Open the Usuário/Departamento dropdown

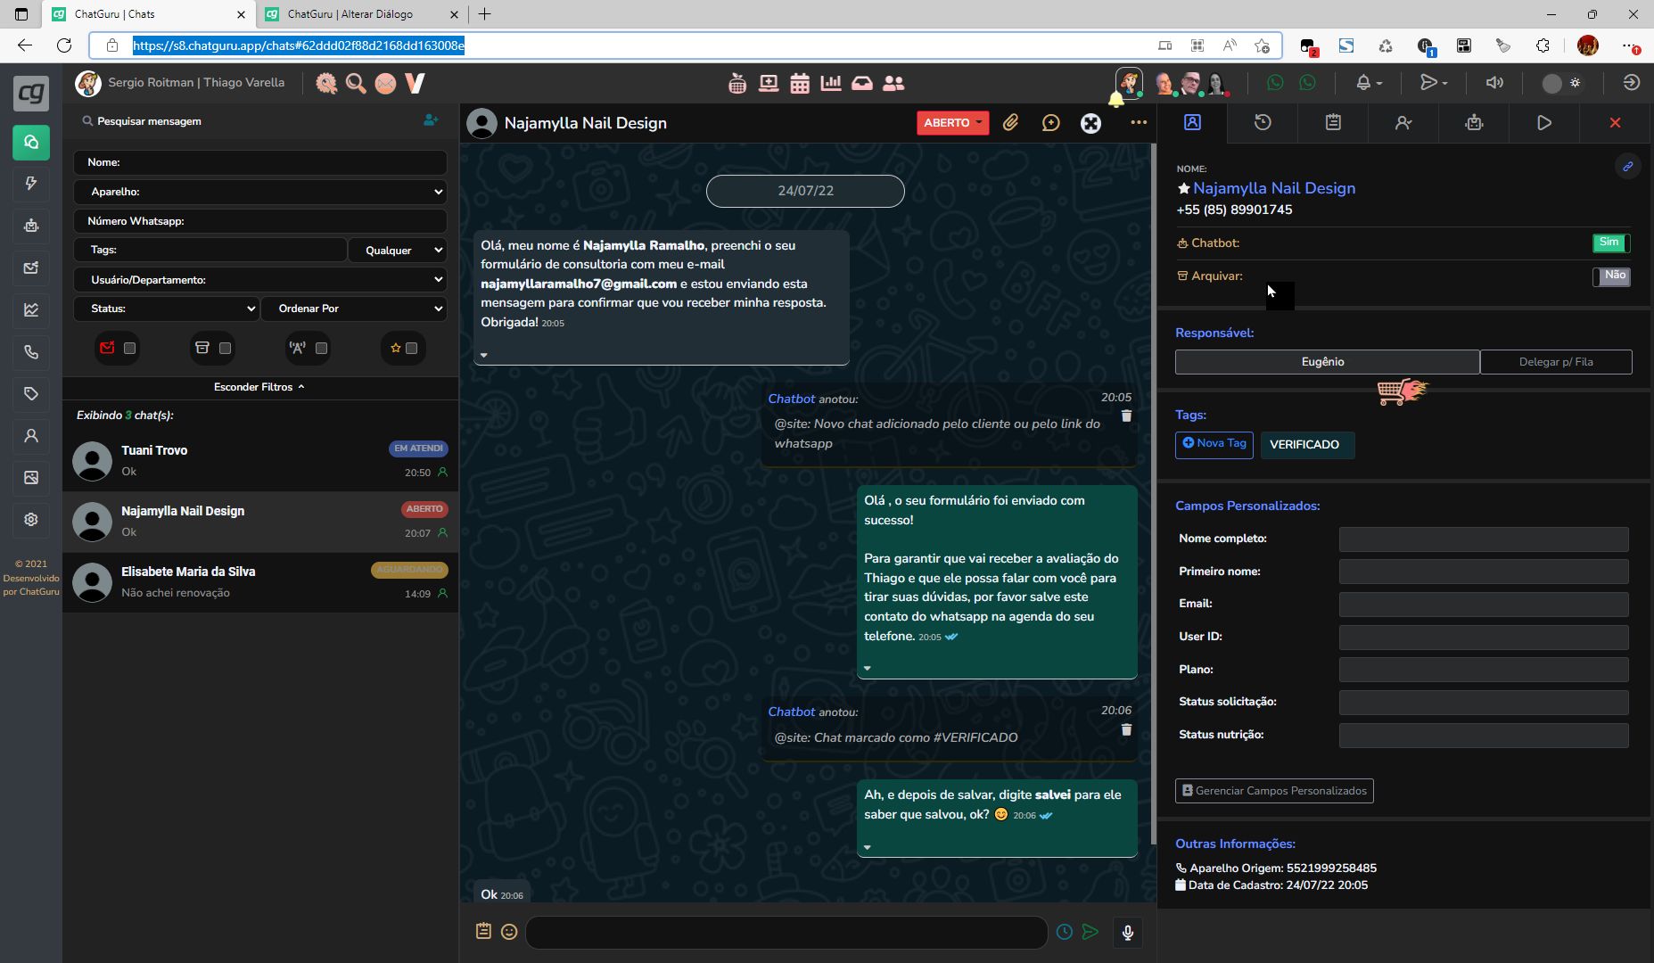click(x=260, y=280)
